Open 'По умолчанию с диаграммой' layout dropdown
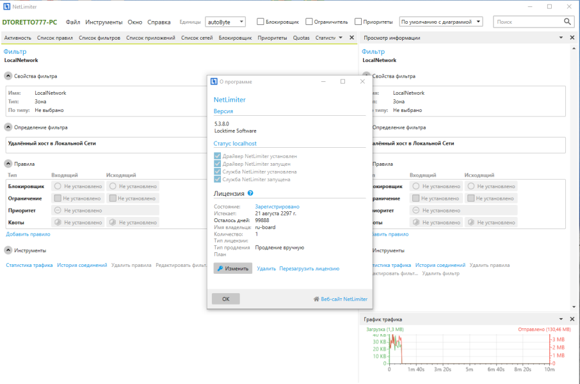580x384 pixels. [441, 22]
